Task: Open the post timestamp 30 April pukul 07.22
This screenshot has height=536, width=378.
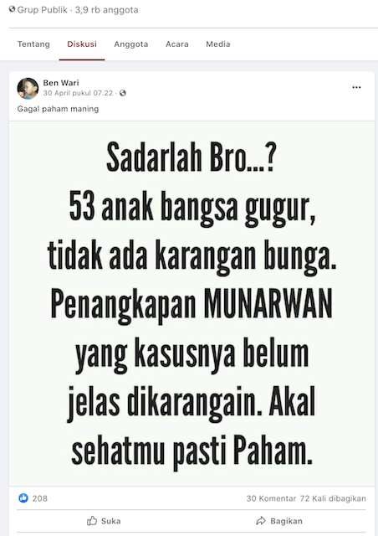Action: click(78, 93)
